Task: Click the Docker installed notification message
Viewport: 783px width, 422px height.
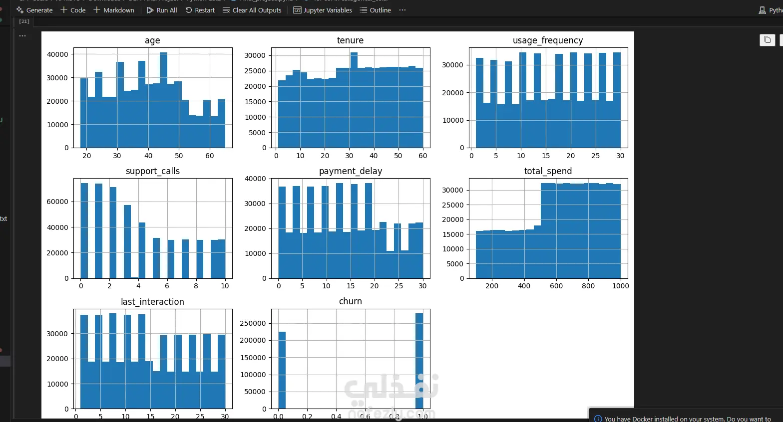Action: tap(688, 419)
